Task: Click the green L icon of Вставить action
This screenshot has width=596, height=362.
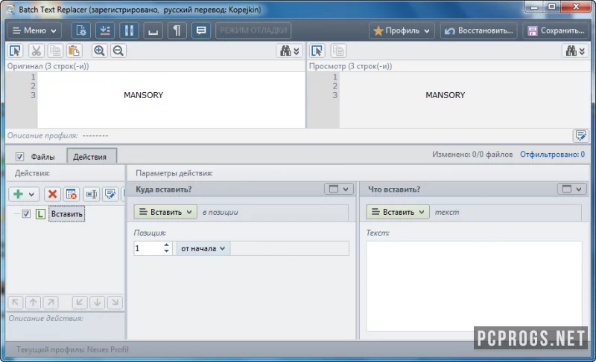Action: [x=40, y=214]
